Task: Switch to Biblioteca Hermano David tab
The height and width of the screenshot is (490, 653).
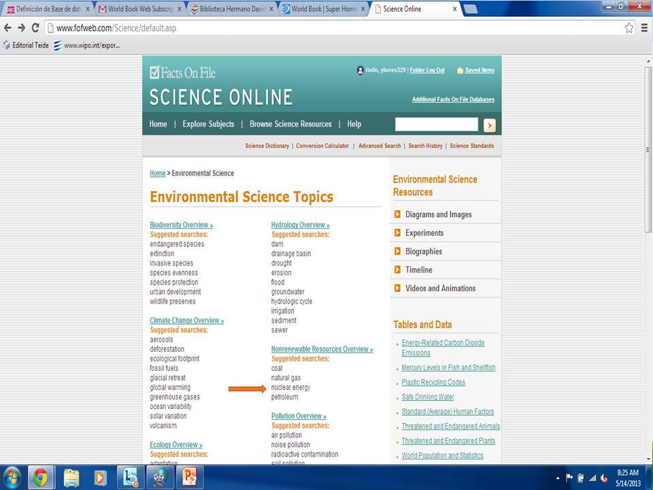Action: click(233, 9)
